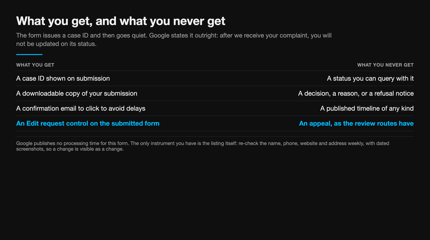430x240 pixels.
Task: Open "An Edit request control on the submitted form"
Action: tap(88, 123)
